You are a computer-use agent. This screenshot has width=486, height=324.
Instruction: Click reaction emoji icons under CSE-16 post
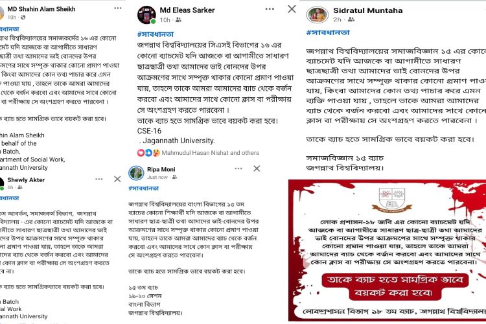click(x=148, y=152)
